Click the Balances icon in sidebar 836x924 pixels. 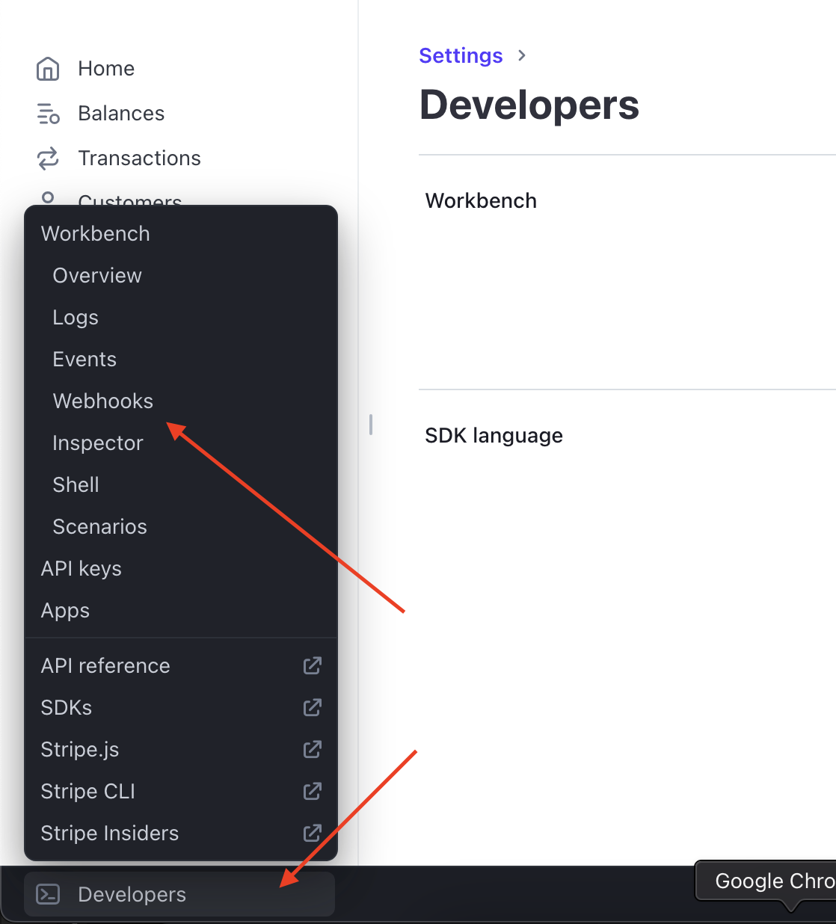point(48,114)
